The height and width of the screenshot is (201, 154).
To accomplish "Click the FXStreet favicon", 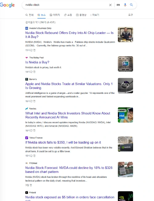I will click(x=26, y=163).
